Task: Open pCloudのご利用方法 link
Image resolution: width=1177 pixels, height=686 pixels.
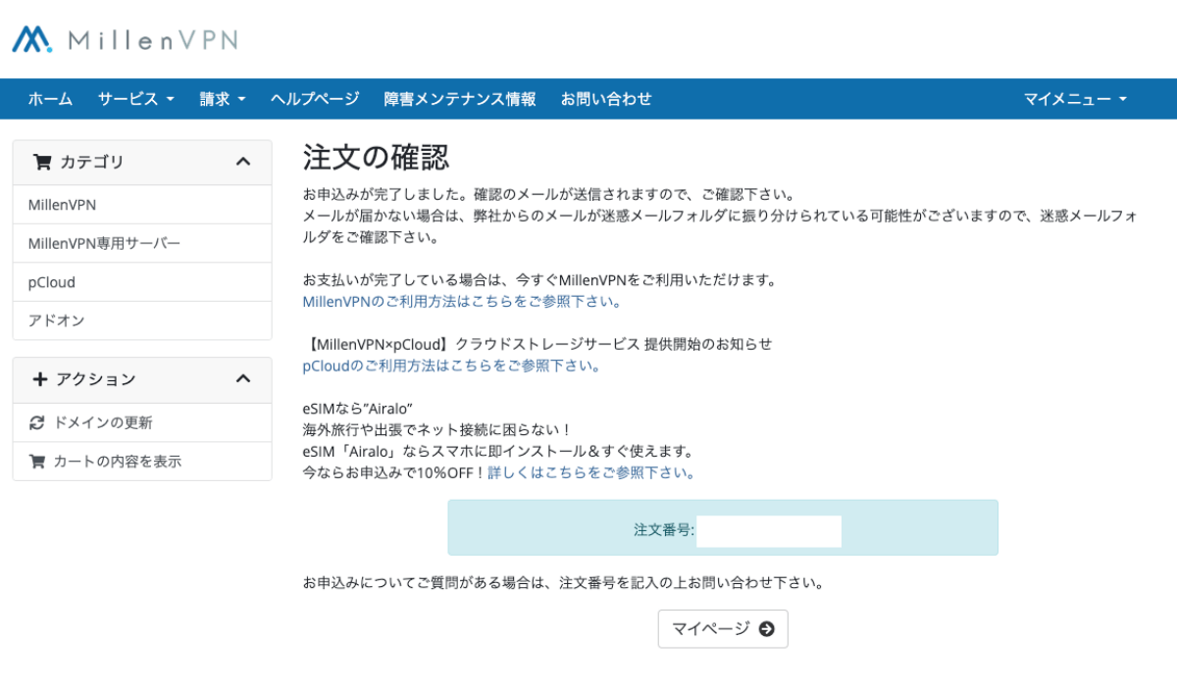Action: (451, 366)
